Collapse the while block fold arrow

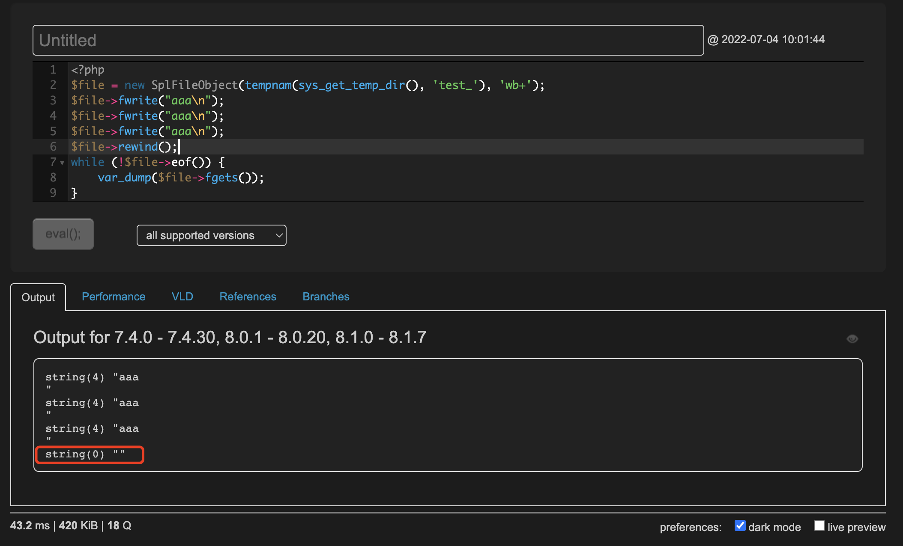pos(62,163)
